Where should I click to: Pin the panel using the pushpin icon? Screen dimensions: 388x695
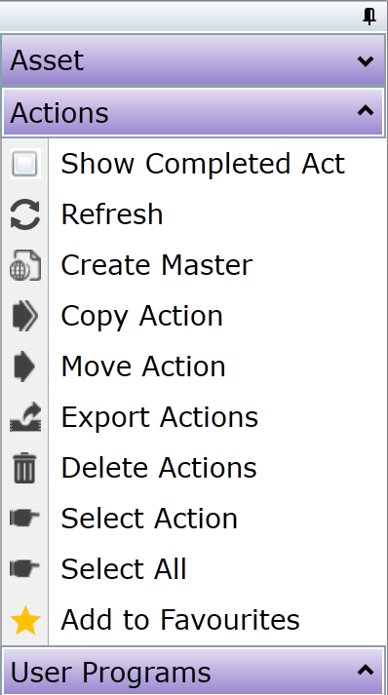369,17
